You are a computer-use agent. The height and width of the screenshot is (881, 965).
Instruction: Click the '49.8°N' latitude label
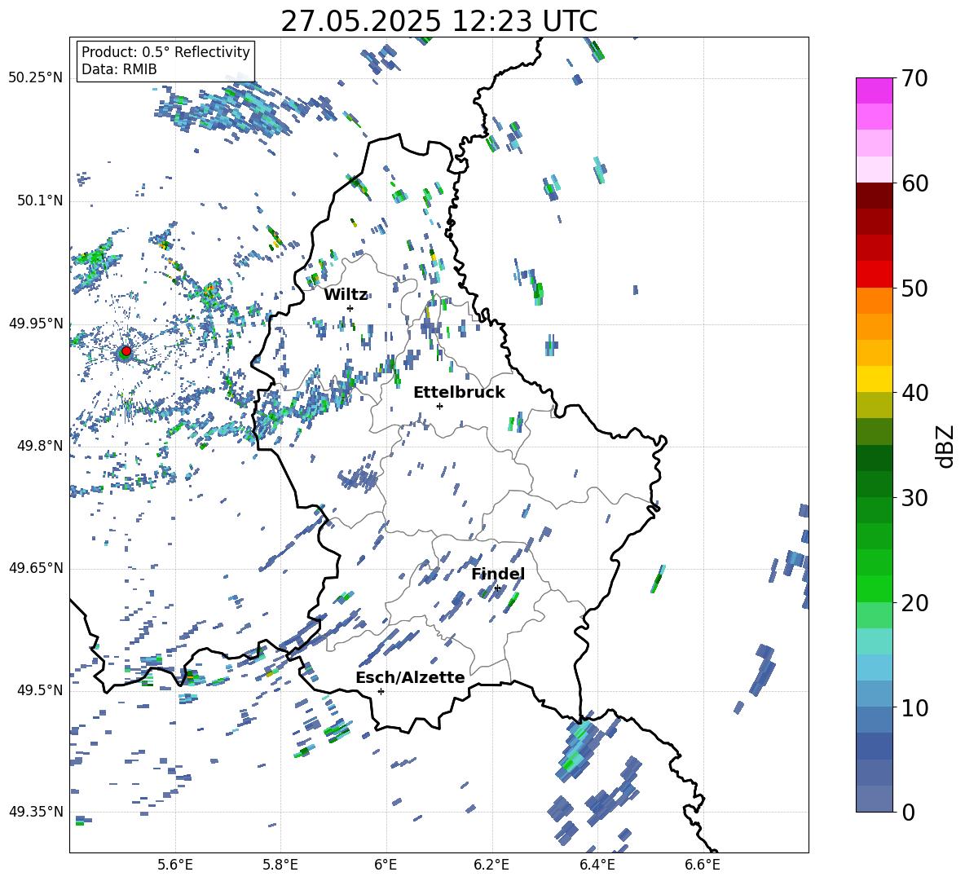pos(41,445)
